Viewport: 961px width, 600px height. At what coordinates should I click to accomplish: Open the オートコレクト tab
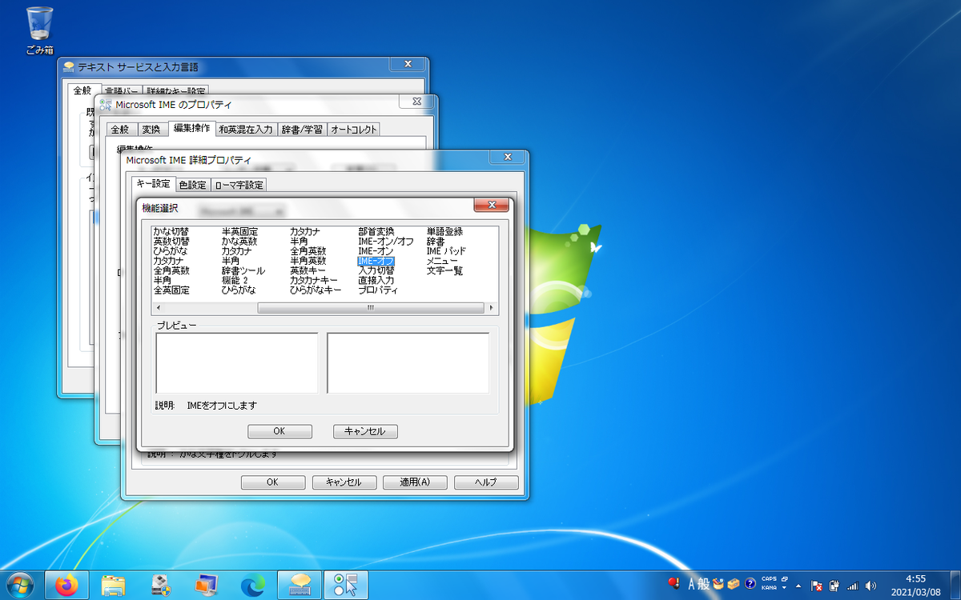coord(352,129)
